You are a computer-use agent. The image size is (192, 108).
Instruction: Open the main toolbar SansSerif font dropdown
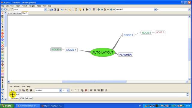(x=155, y=9)
